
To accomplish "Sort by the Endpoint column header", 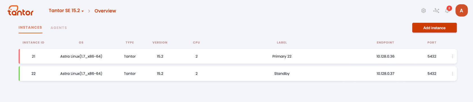I will [385, 42].
